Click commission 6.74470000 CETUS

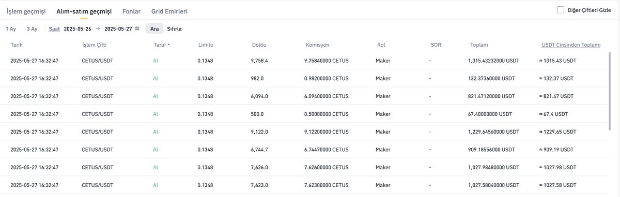[x=327, y=149]
